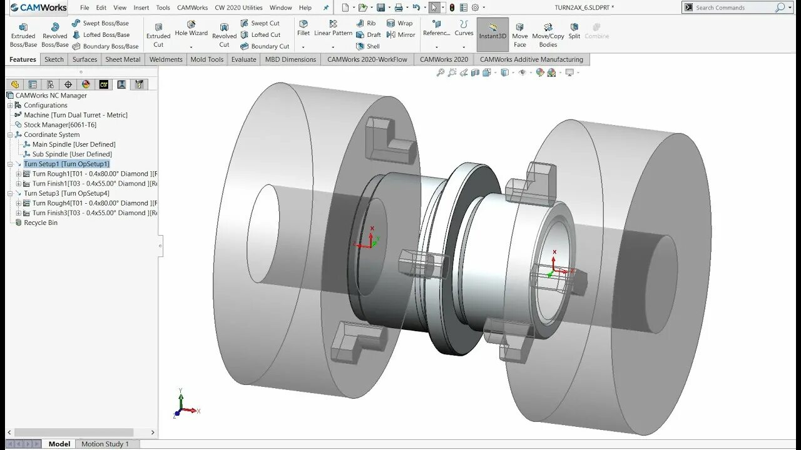
Task: Collapse the Turn Setup3 node
Action: [10, 193]
